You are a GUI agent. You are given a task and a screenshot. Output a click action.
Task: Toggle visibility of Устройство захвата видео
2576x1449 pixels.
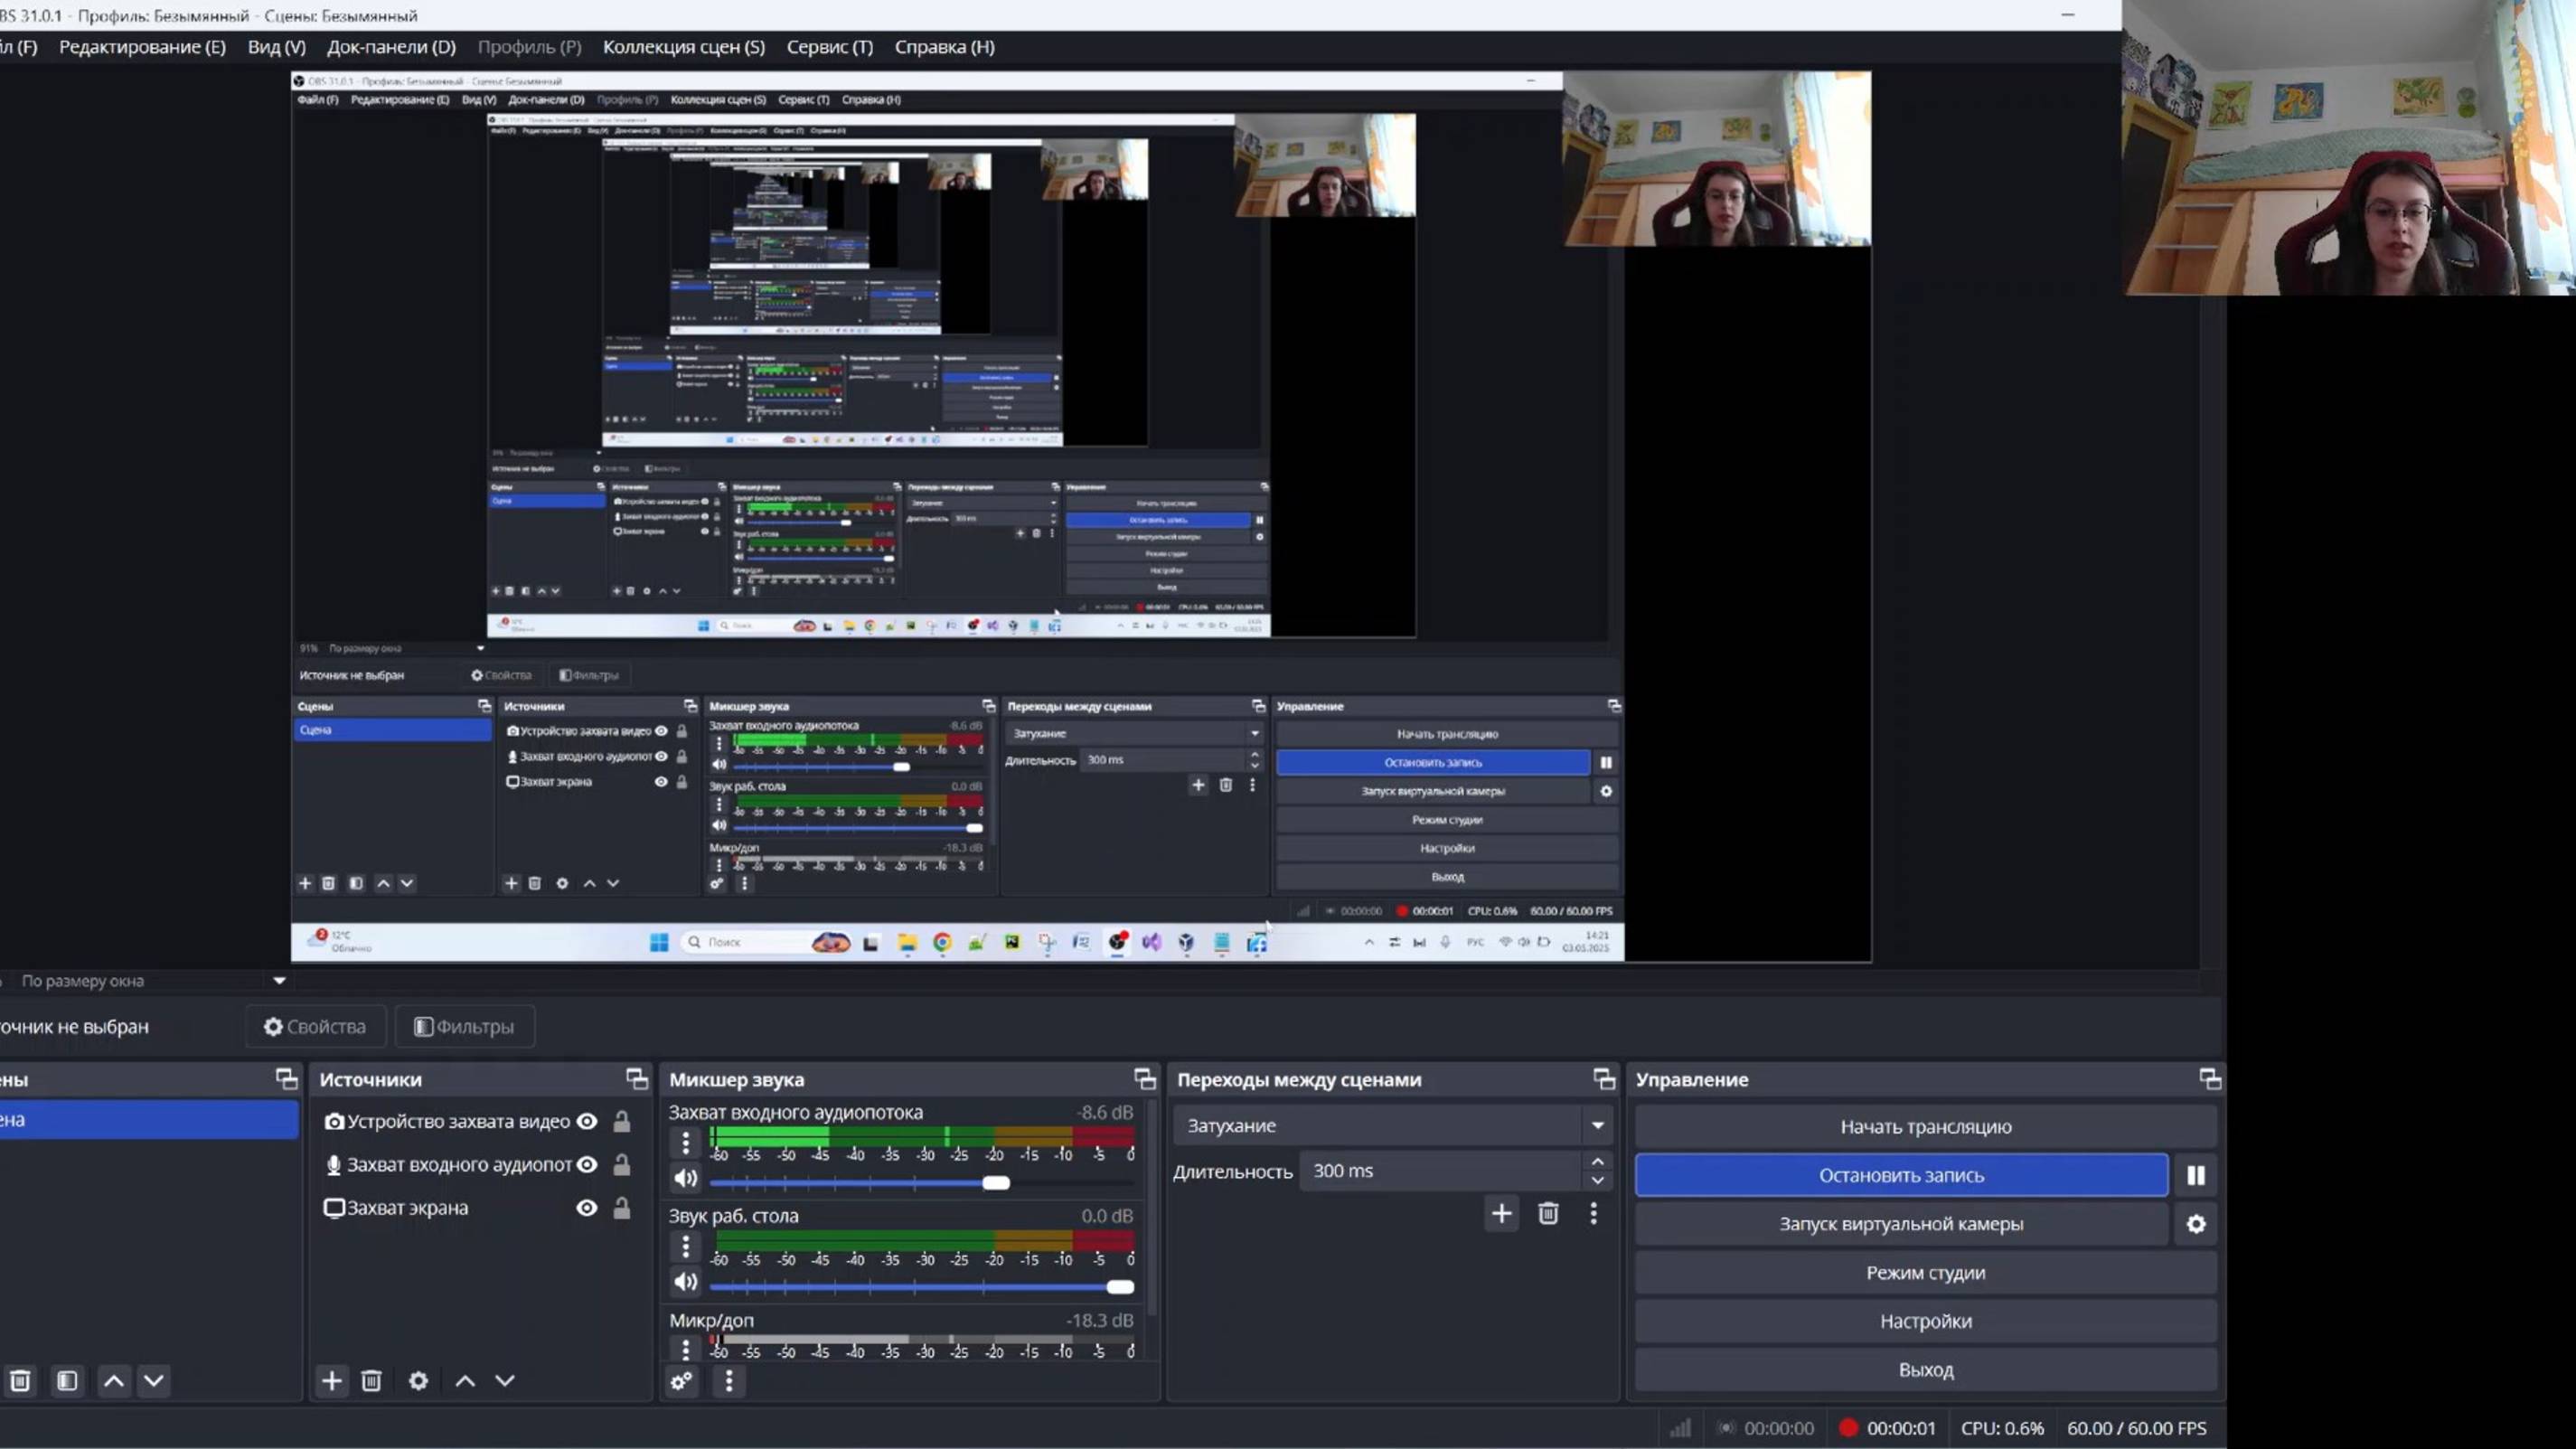coord(587,1122)
